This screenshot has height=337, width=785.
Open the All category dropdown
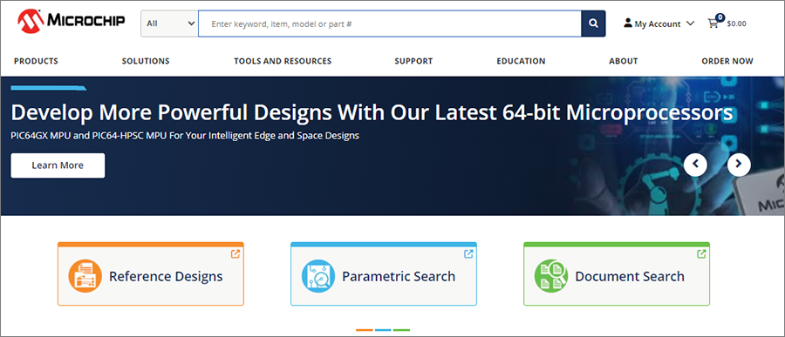[x=170, y=24]
